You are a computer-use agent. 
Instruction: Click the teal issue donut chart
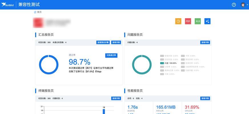[x=142, y=64]
